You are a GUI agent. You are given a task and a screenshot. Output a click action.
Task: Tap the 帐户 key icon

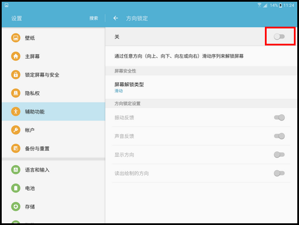(x=16, y=130)
